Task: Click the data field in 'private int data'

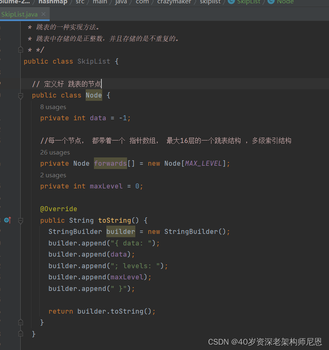Action: click(x=98, y=118)
